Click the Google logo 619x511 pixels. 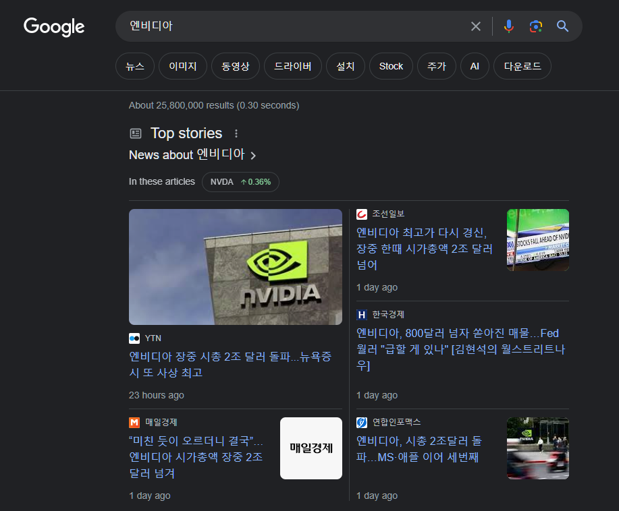coord(54,26)
